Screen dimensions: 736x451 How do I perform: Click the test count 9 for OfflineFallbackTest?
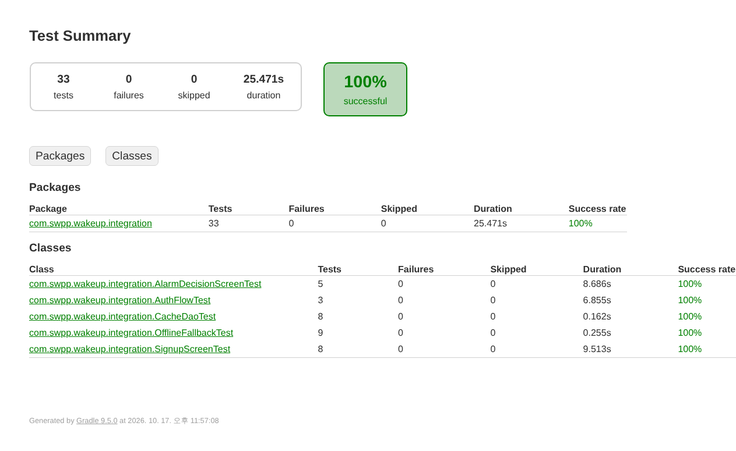321,333
